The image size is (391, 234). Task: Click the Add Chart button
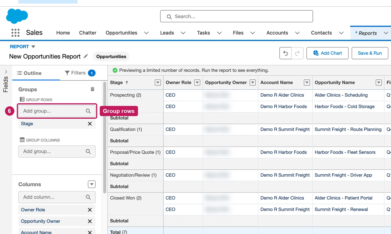coord(327,53)
